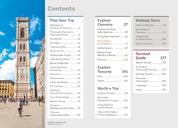Click the 'Explore Tuscany' heading
The width and height of the screenshot is (178, 128).
(112, 69)
